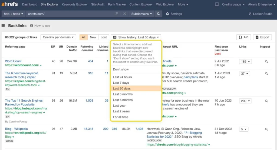Viewport: 277px width, 150px height.
Task: Sort by DR column header
Action: (53, 46)
